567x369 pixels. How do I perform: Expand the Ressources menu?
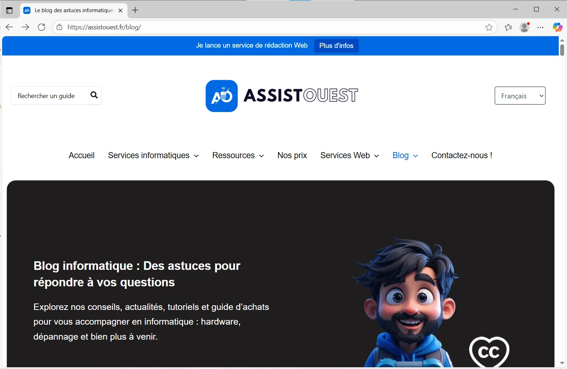pyautogui.click(x=238, y=155)
